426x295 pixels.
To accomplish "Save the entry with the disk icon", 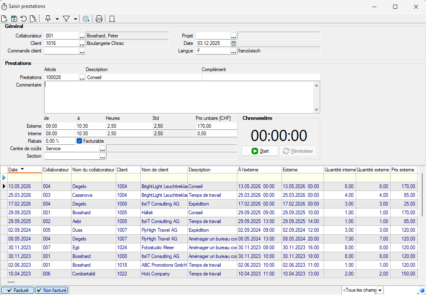I will [14, 19].
